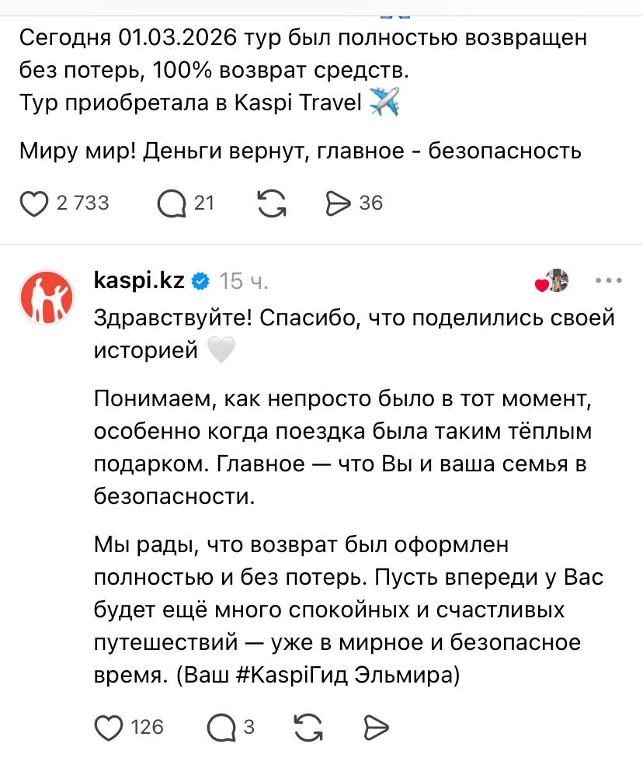Image resolution: width=643 pixels, height=768 pixels.
Task: Like the kaspi.kz reply with heart icon
Action: [108, 728]
